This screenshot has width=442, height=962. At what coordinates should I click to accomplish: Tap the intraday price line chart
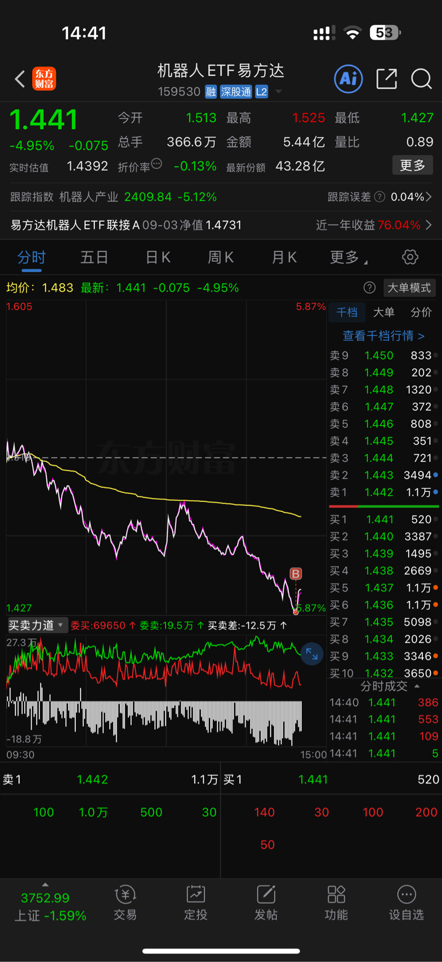(166, 457)
